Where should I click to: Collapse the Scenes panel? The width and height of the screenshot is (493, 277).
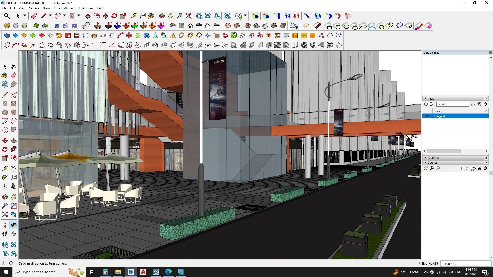425,163
